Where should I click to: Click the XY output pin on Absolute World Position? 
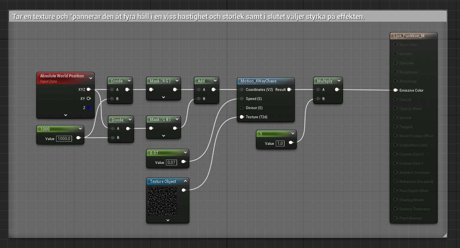click(89, 98)
